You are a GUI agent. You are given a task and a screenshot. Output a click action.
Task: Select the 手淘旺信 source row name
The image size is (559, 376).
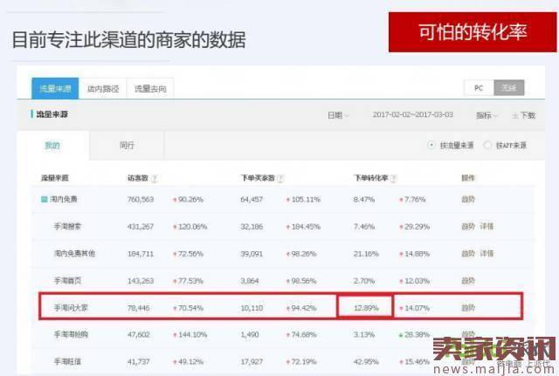(67, 362)
